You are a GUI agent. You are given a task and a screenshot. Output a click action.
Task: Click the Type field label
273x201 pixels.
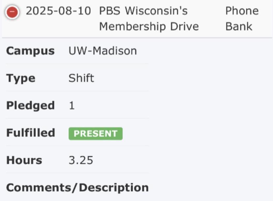point(20,78)
